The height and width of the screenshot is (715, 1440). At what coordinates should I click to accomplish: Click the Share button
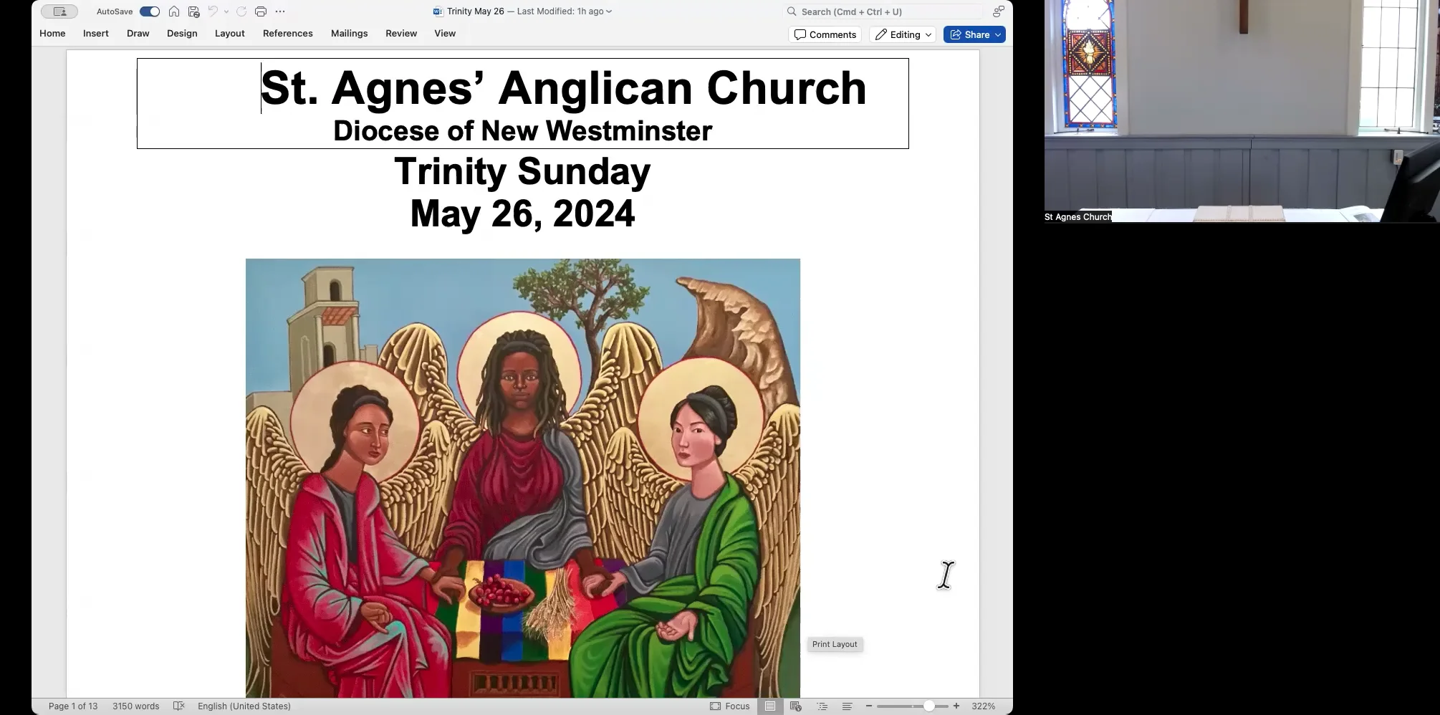tap(974, 34)
